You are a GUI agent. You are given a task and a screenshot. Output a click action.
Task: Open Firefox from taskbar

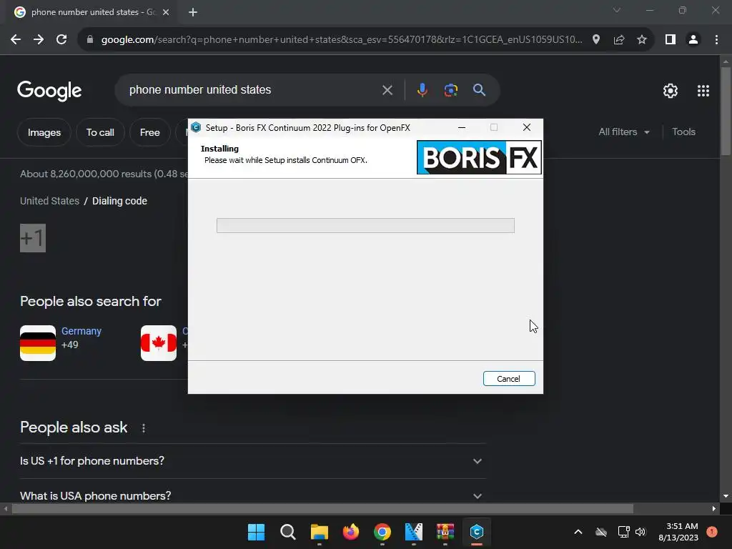coord(351,532)
